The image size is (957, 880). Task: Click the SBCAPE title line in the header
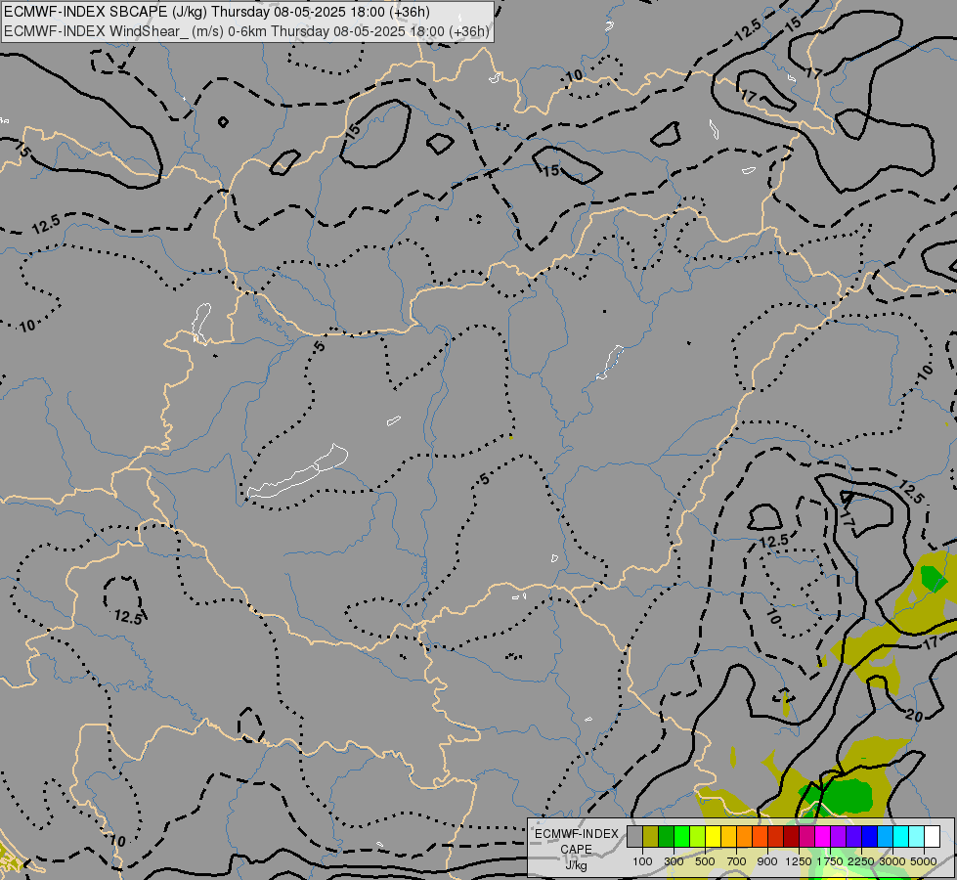click(217, 12)
